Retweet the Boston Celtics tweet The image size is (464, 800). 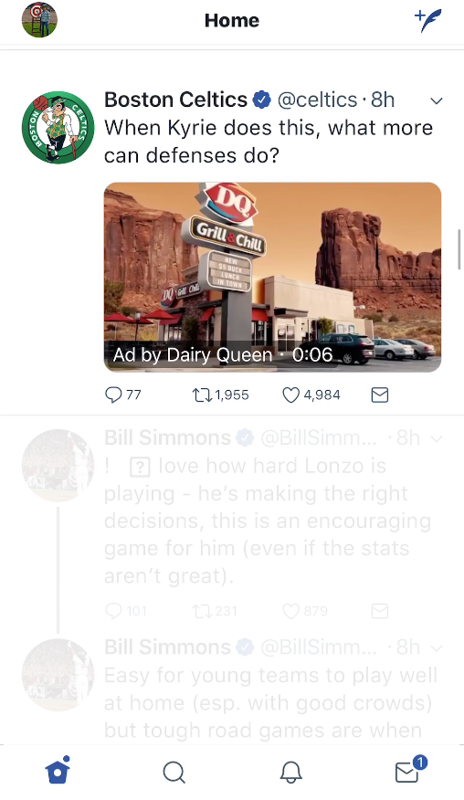[202, 395]
